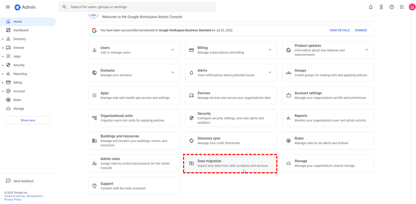Click the user account avatar

tap(411, 7)
